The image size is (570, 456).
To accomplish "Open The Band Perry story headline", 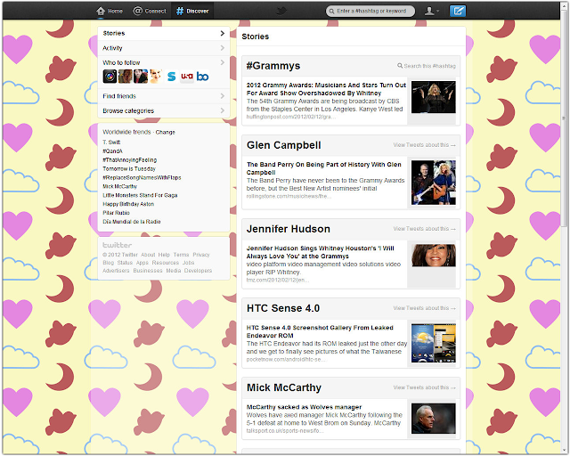I will pyautogui.click(x=324, y=168).
